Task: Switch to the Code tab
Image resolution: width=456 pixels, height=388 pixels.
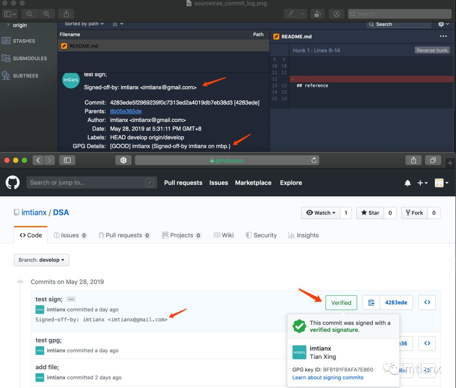Action: 30,235
